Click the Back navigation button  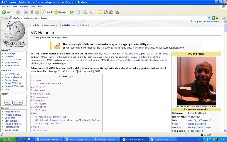(x=6, y=12)
